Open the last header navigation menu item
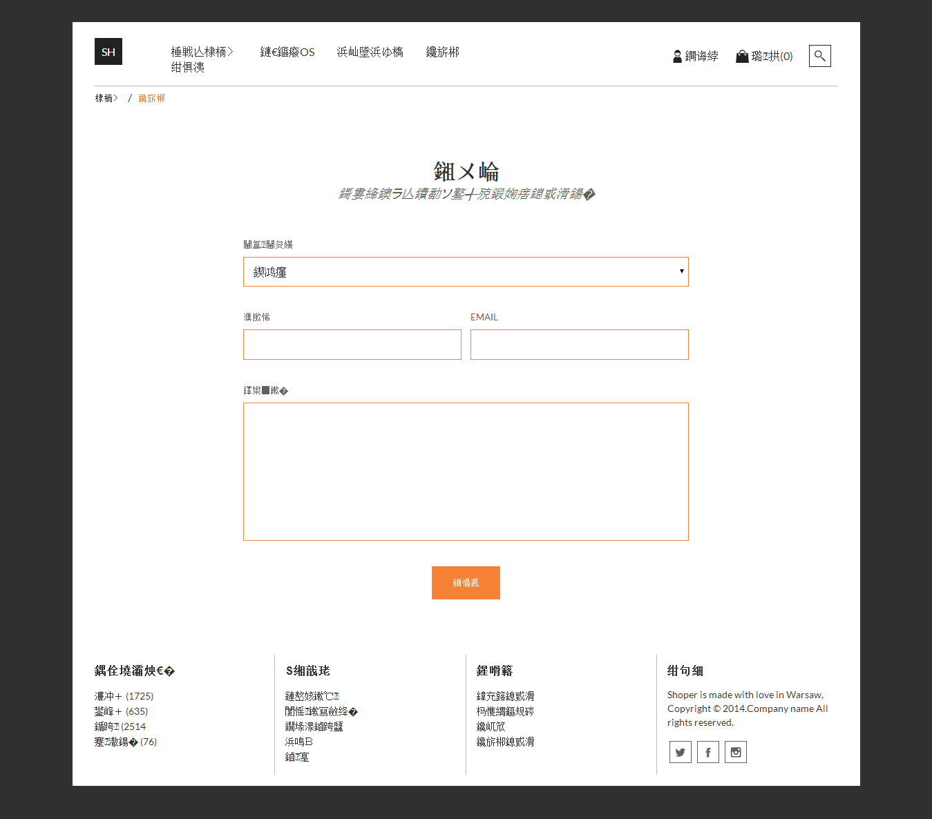Viewport: 932px width, 819px height. [x=442, y=52]
